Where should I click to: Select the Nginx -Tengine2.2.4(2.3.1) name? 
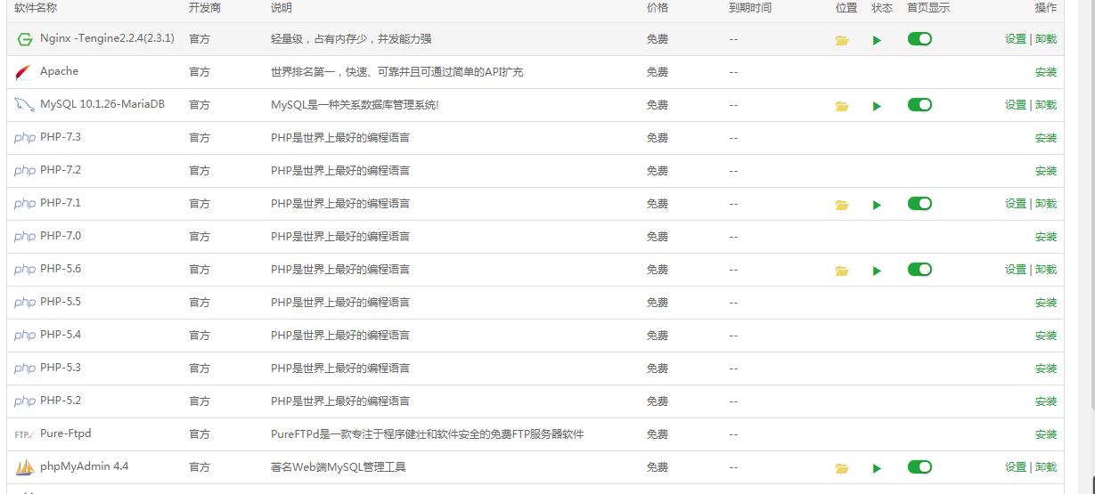[107, 39]
